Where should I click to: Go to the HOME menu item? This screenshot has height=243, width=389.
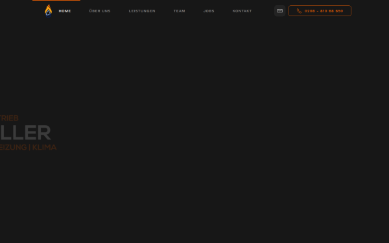pyautogui.click(x=65, y=11)
